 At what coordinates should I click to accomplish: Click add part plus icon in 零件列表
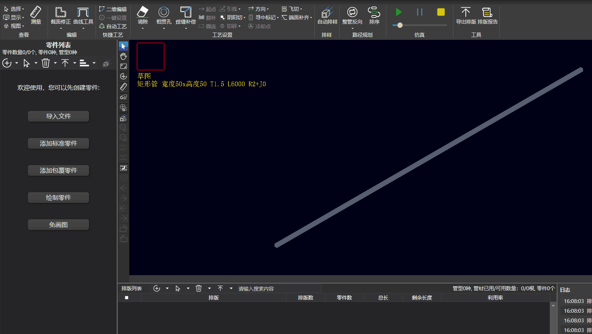pos(7,63)
